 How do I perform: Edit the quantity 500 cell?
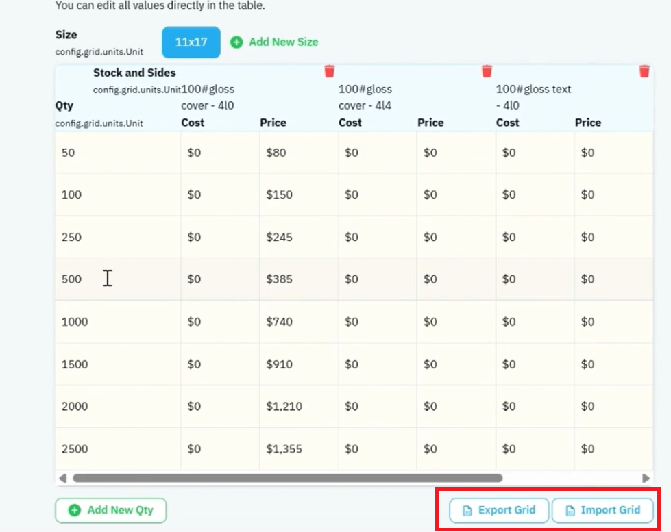(x=118, y=279)
